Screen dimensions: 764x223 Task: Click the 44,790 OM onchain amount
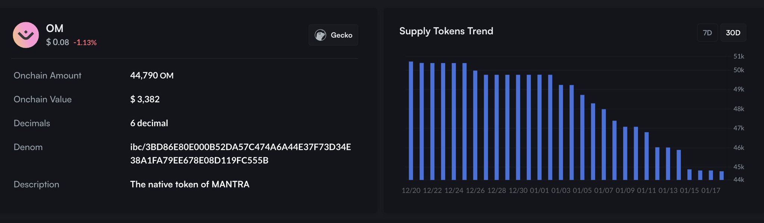[x=152, y=75]
